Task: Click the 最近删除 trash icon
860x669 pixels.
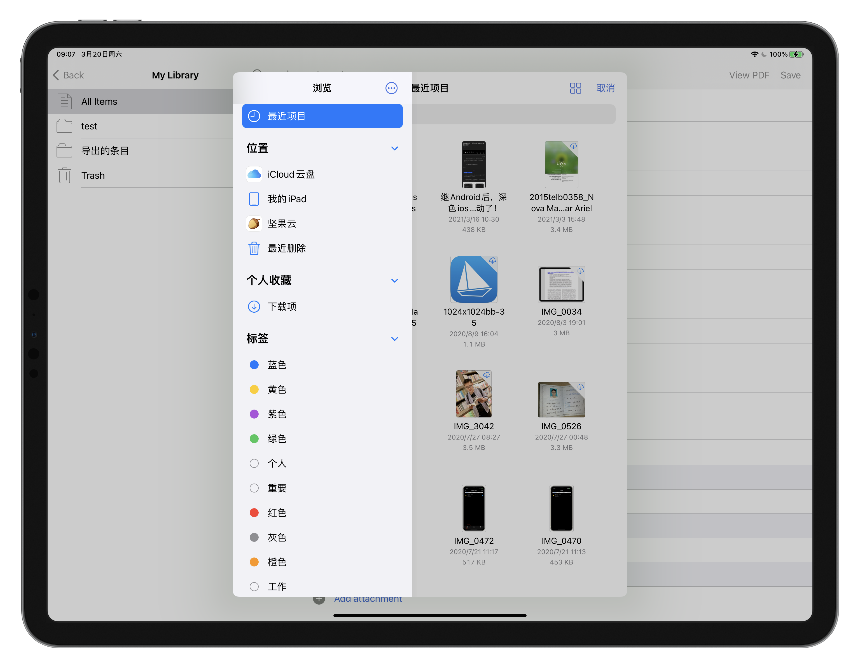Action: coord(254,248)
